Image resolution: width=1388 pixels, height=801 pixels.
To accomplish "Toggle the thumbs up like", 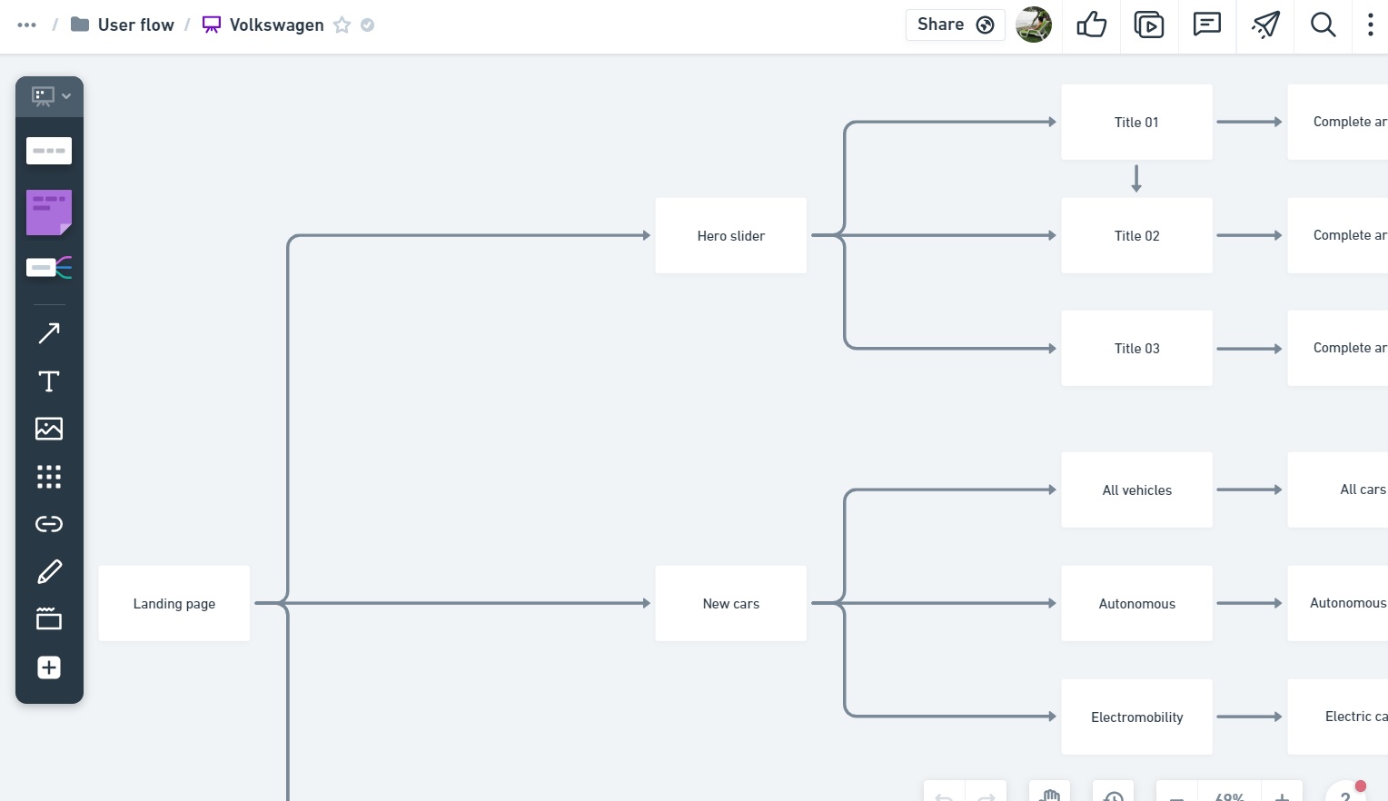I will tap(1091, 25).
